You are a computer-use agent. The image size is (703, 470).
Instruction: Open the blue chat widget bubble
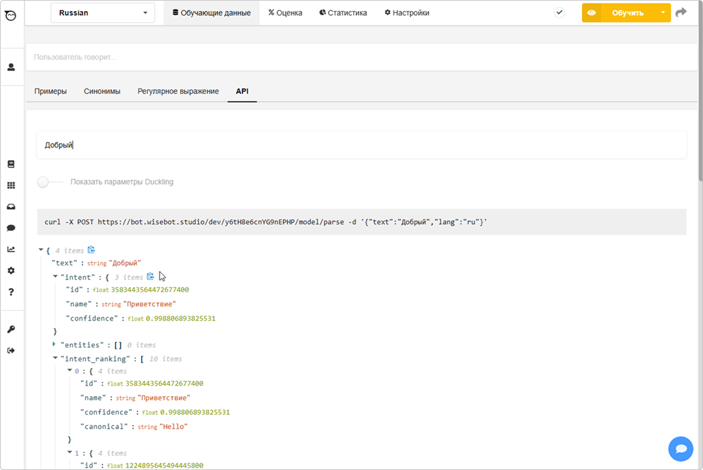680,448
